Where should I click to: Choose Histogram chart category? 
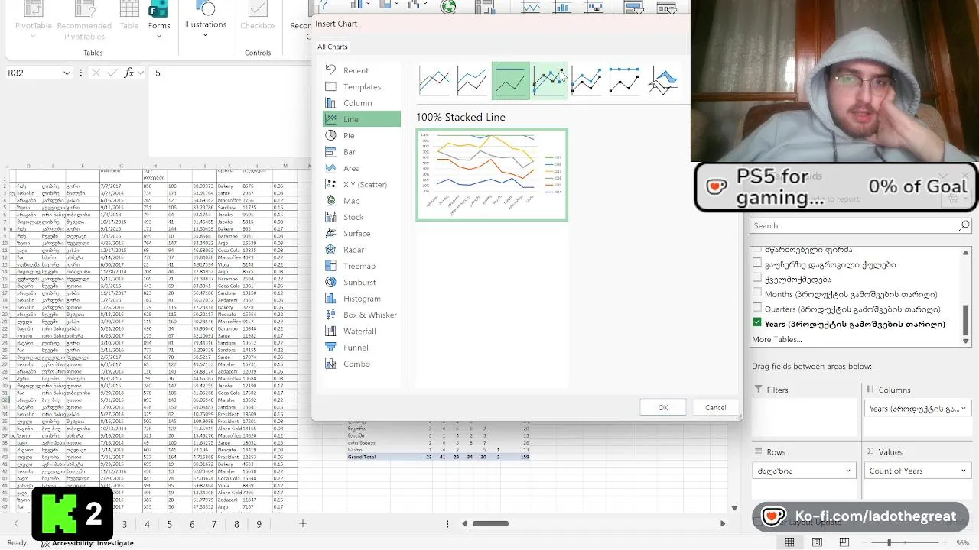click(x=362, y=299)
